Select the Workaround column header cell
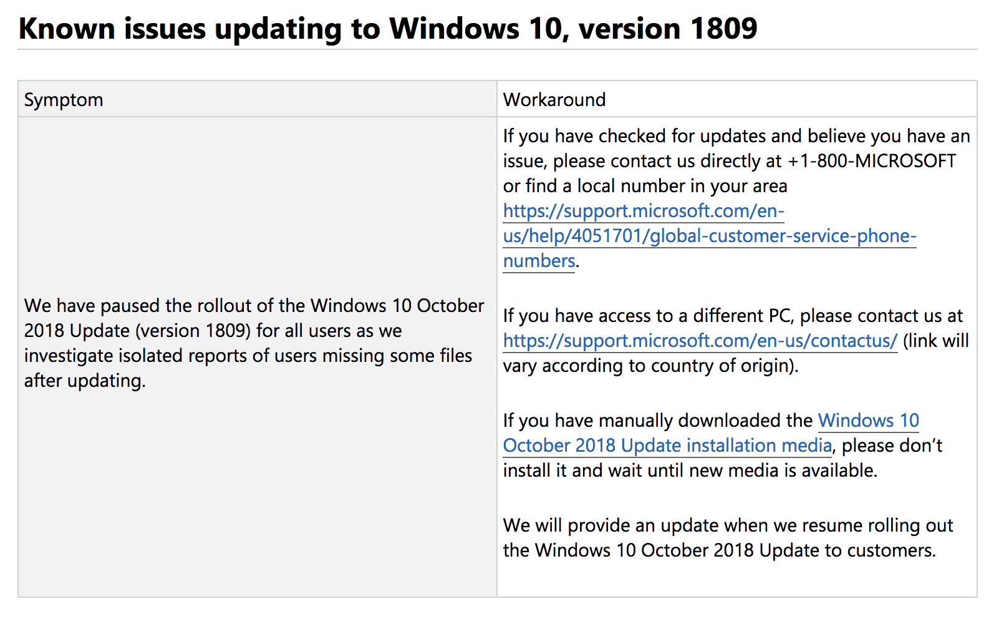Viewport: 999px width, 624px height. pos(737,99)
